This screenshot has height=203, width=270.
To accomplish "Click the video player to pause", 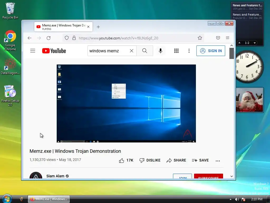I will coord(126,103).
